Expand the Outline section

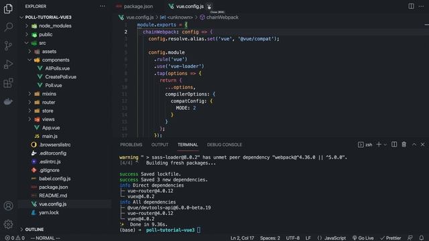[x=34, y=230]
